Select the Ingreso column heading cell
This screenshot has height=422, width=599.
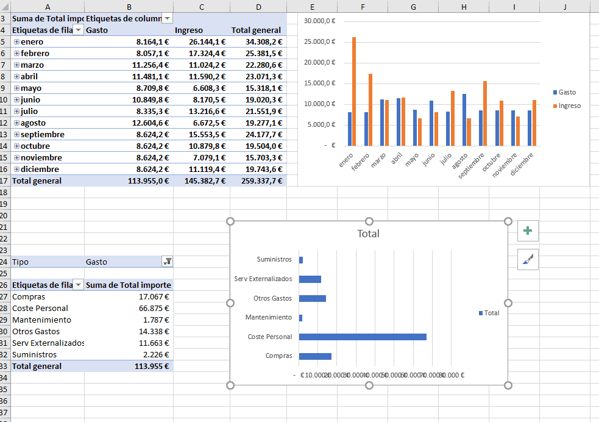[x=202, y=30]
